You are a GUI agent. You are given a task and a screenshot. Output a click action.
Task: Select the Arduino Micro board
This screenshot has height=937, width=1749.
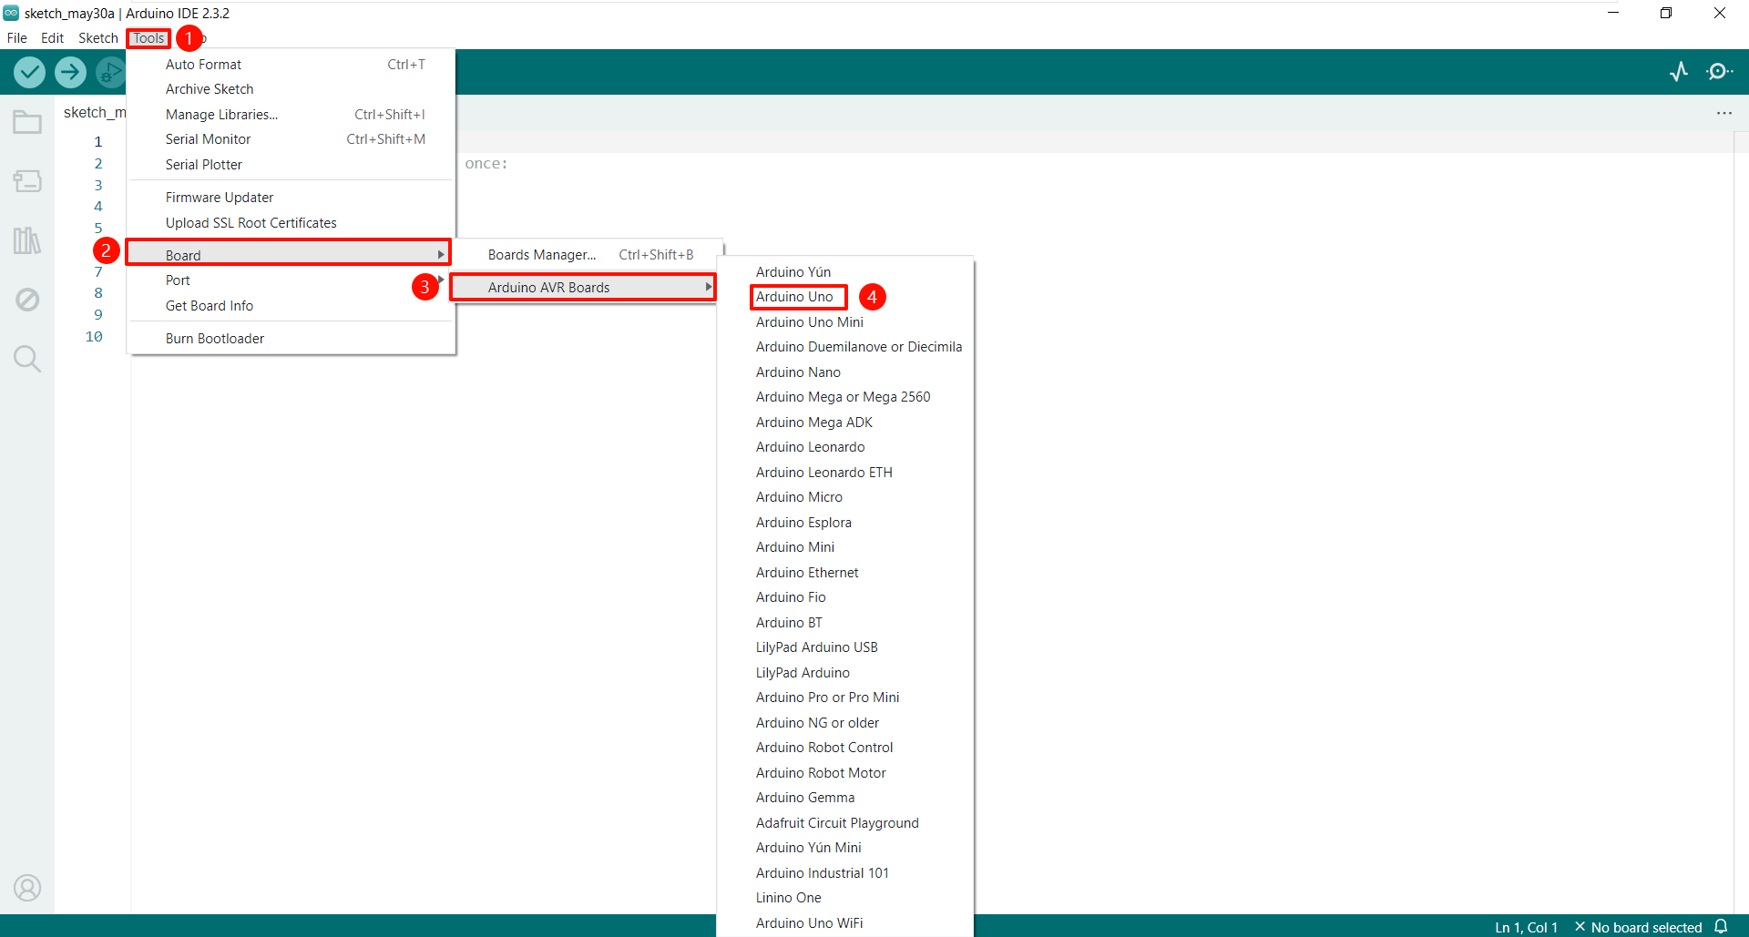click(845, 497)
